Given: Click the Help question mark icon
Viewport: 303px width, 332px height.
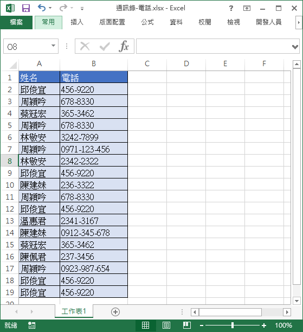Looking at the screenshot, I should (231, 8).
